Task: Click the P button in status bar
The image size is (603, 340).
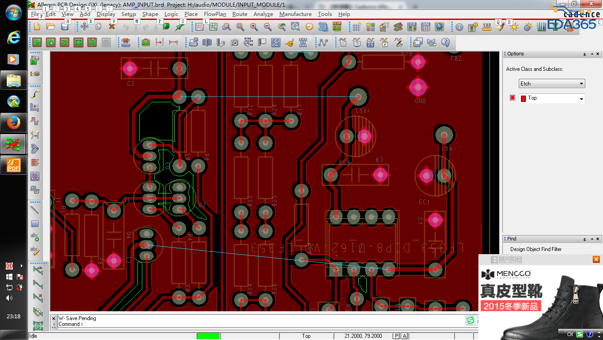Action: [397, 336]
